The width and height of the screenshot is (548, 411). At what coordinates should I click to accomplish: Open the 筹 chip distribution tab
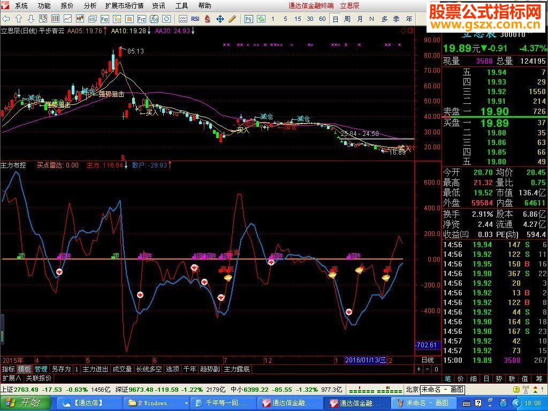(539, 378)
